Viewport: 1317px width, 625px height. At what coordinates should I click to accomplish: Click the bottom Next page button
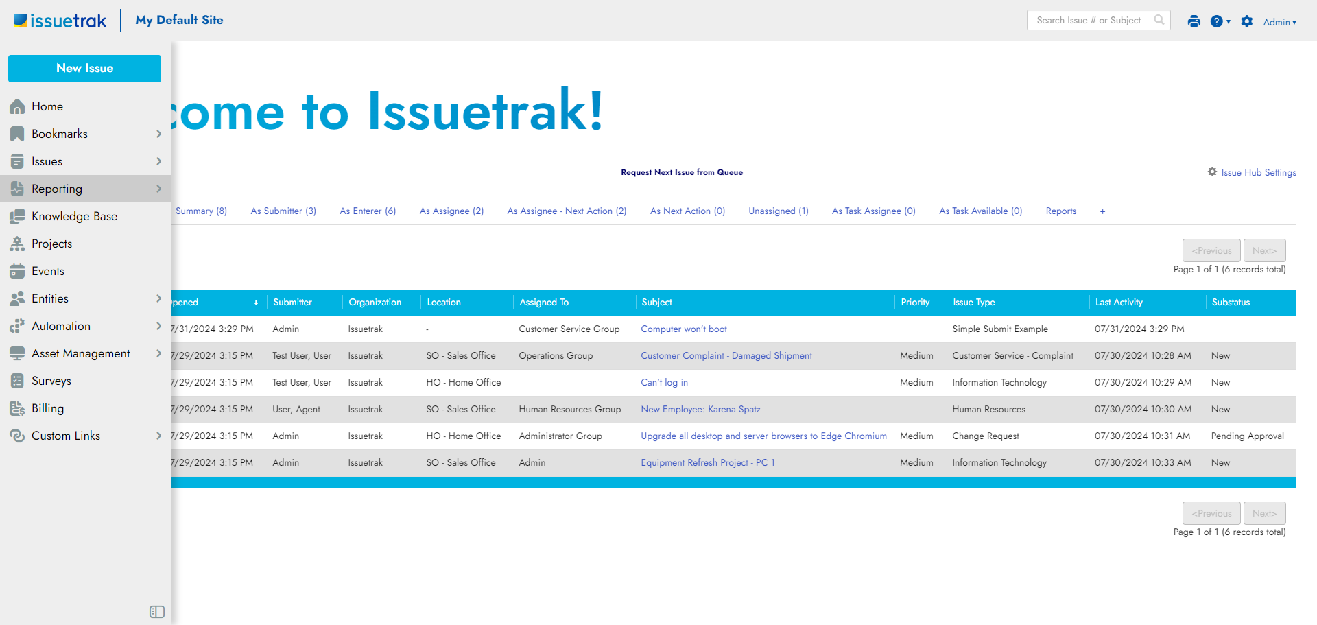(x=1264, y=513)
